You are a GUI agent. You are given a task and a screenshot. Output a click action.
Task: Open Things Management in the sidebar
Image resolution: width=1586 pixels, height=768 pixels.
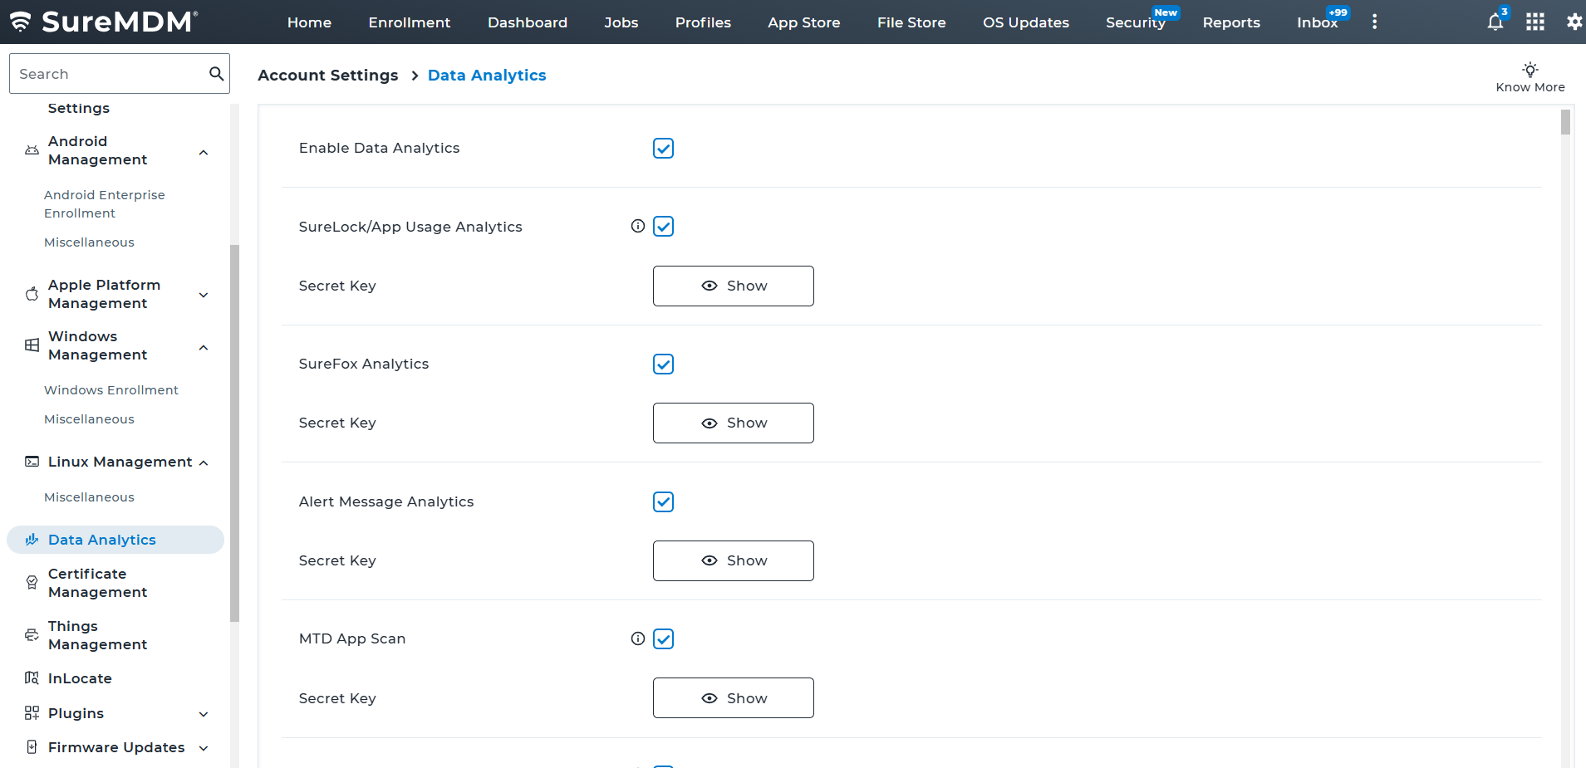(98, 635)
